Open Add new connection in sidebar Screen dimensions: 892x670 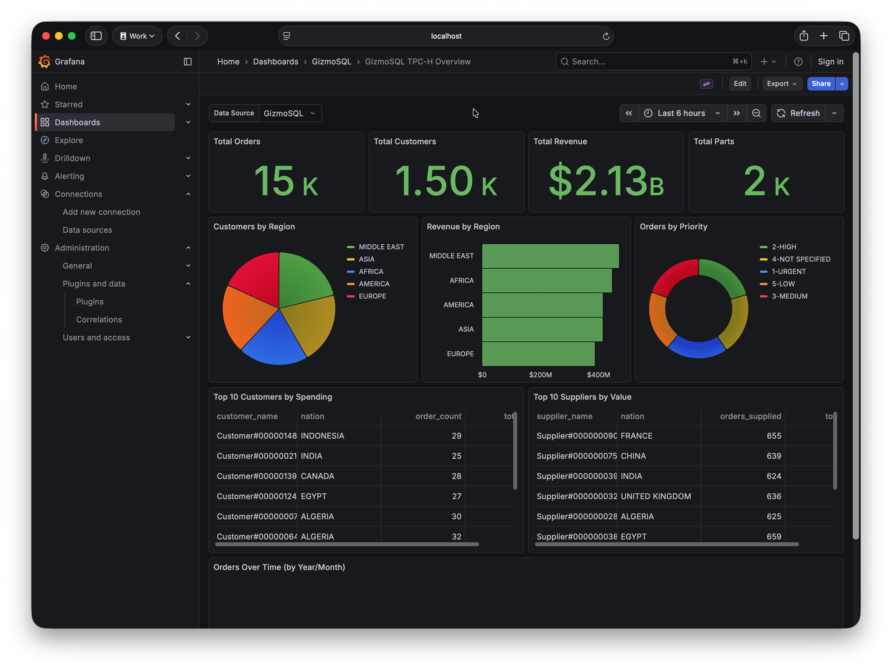[x=101, y=212]
